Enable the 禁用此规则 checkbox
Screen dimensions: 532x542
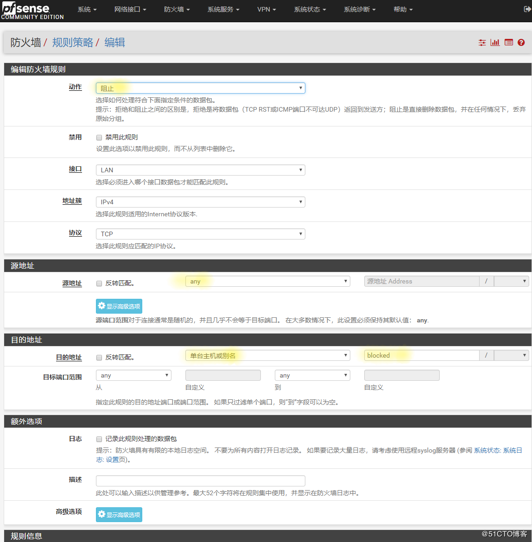[99, 138]
